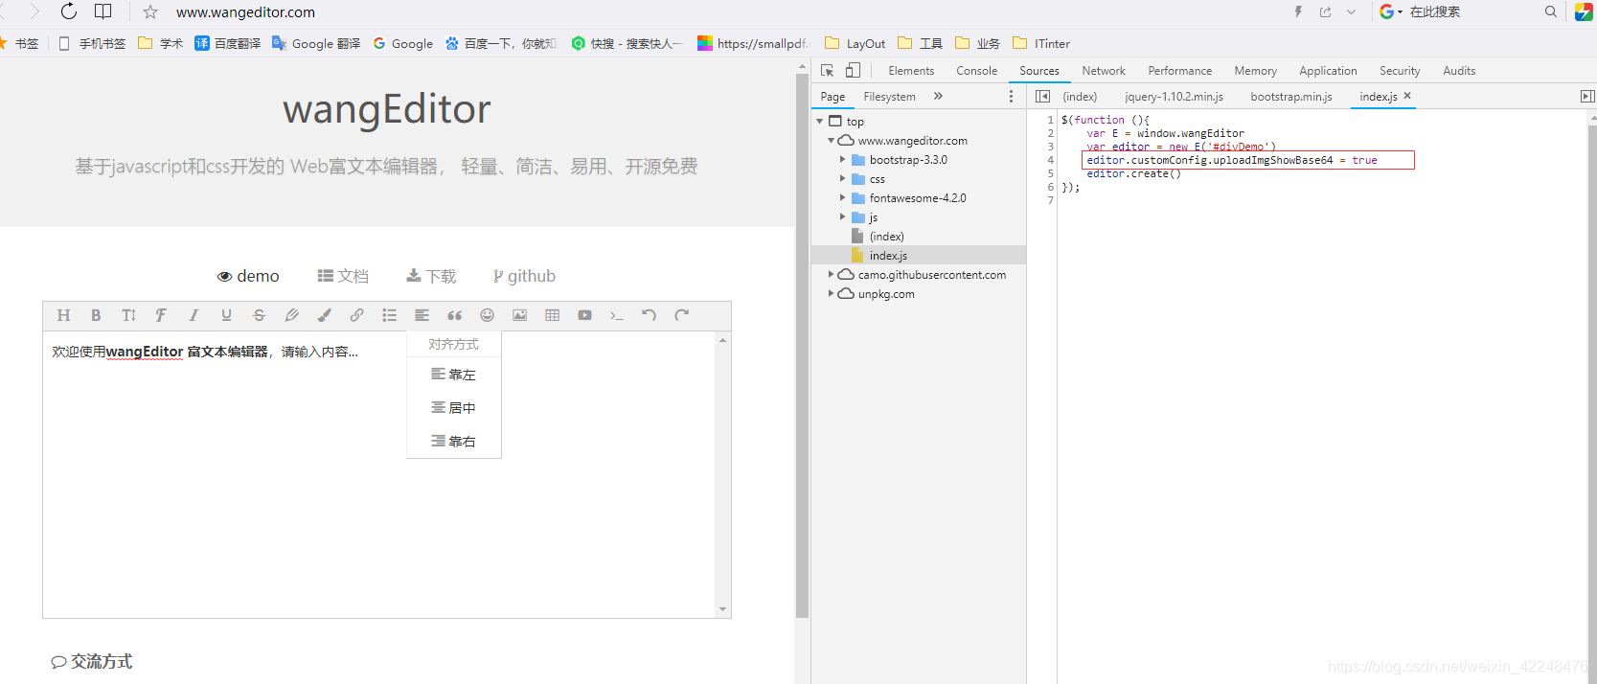
Task: Reload the page with refresh icon
Action: tap(69, 11)
